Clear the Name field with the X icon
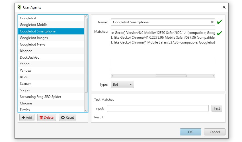 click(212, 22)
